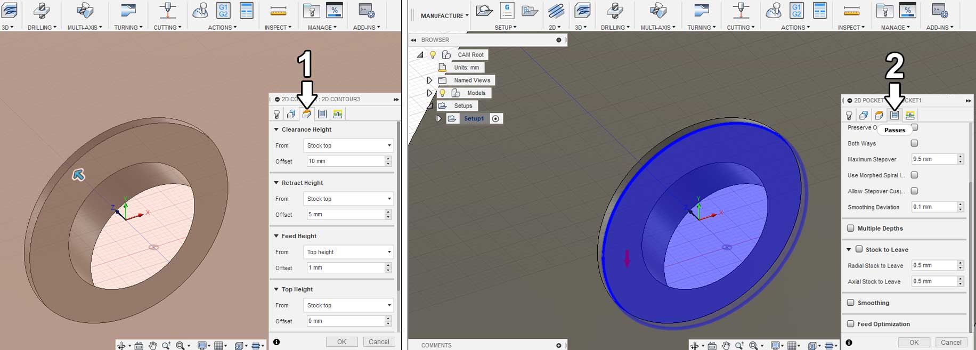976x350 pixels.
Task: Click Clearance Height Offset 10 mm field
Action: coord(345,161)
